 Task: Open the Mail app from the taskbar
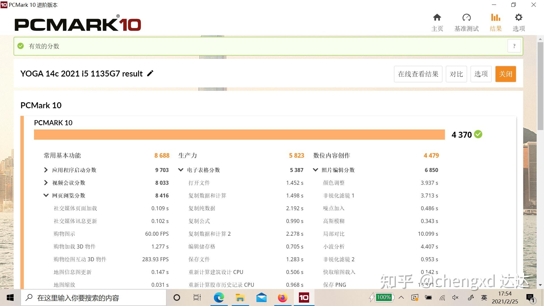coord(261,297)
